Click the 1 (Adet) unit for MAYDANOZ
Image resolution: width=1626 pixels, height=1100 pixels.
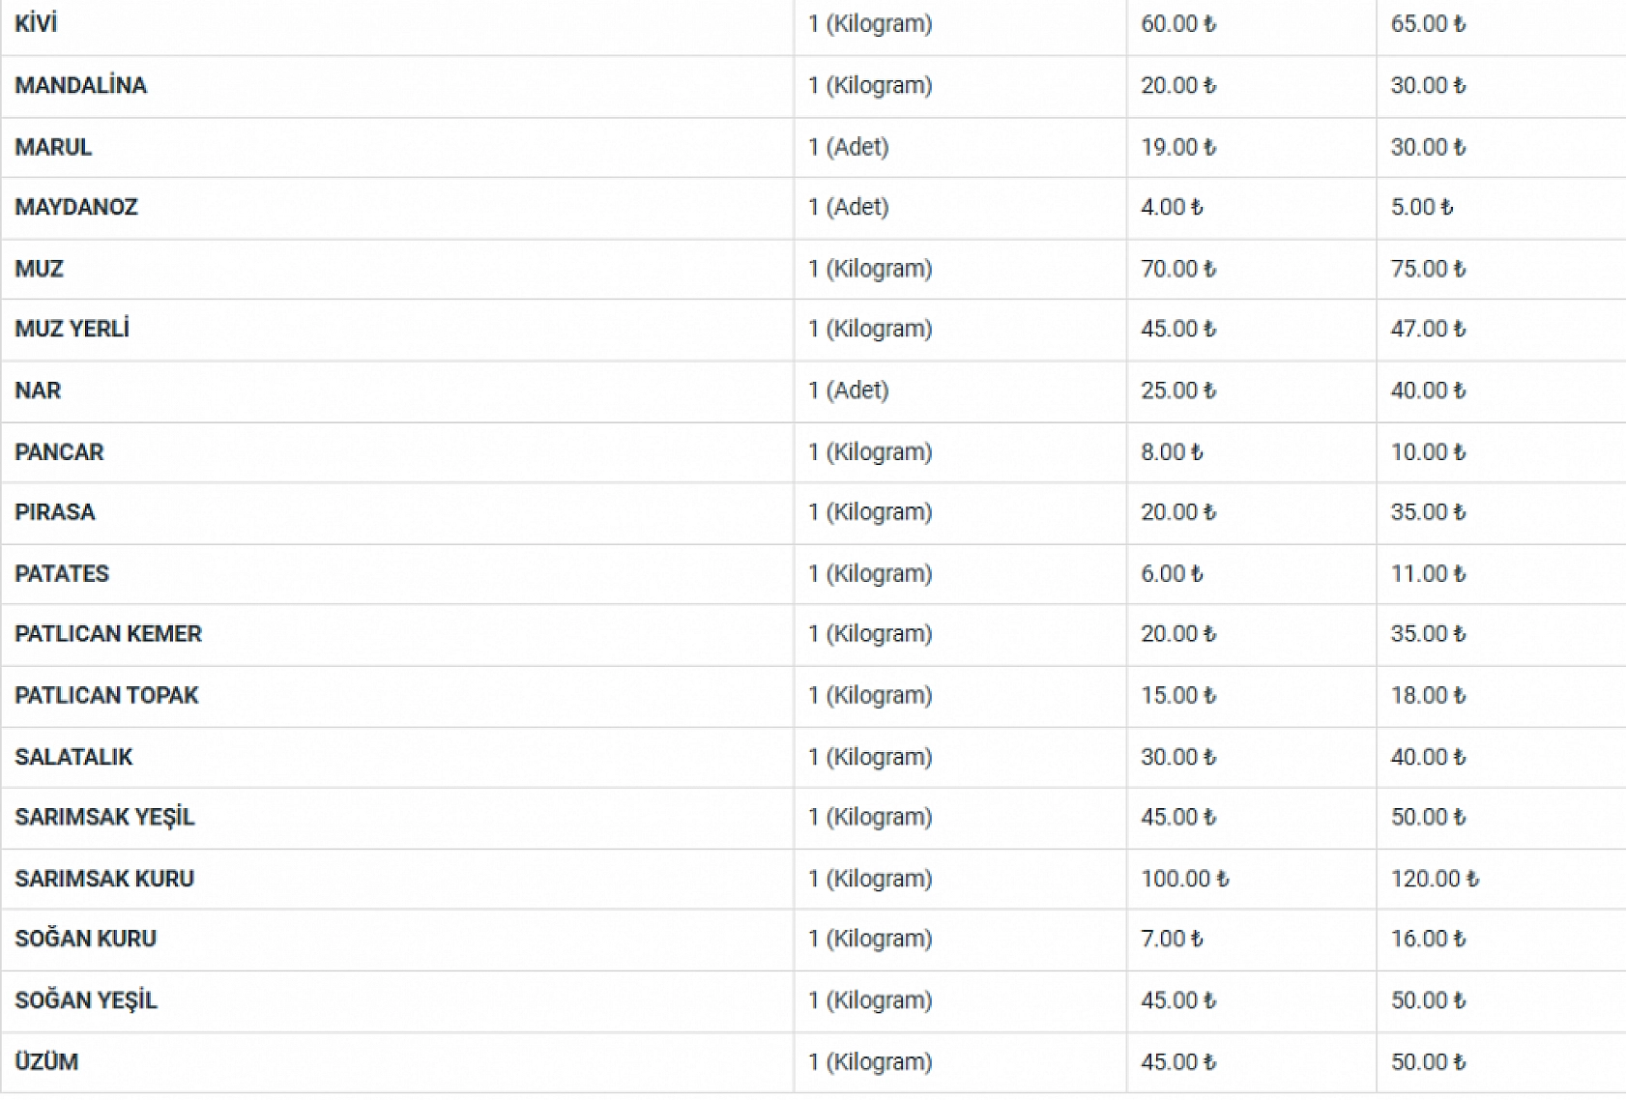pyautogui.click(x=848, y=208)
